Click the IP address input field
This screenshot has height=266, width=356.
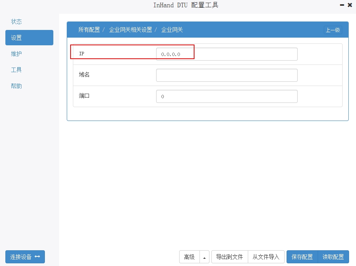[226, 54]
